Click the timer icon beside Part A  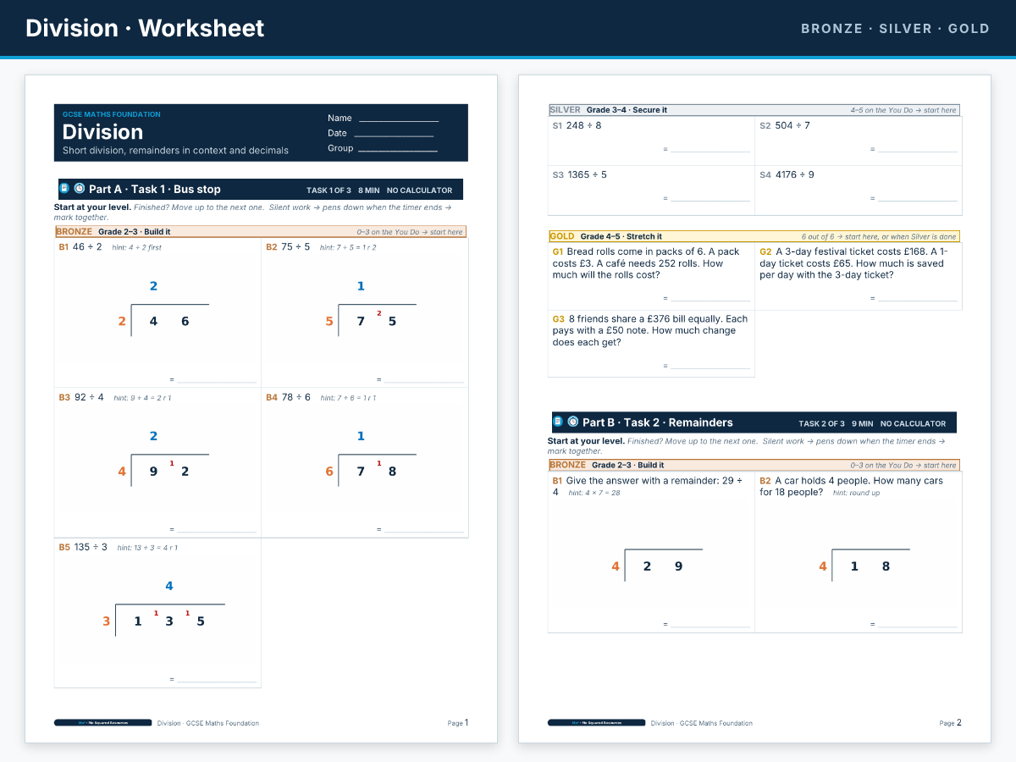[x=80, y=189]
